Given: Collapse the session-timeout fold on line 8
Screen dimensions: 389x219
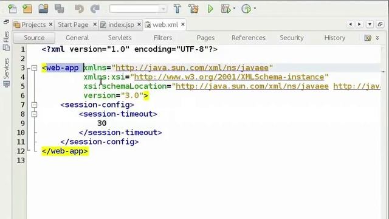Looking at the screenshot, I should [34, 114].
